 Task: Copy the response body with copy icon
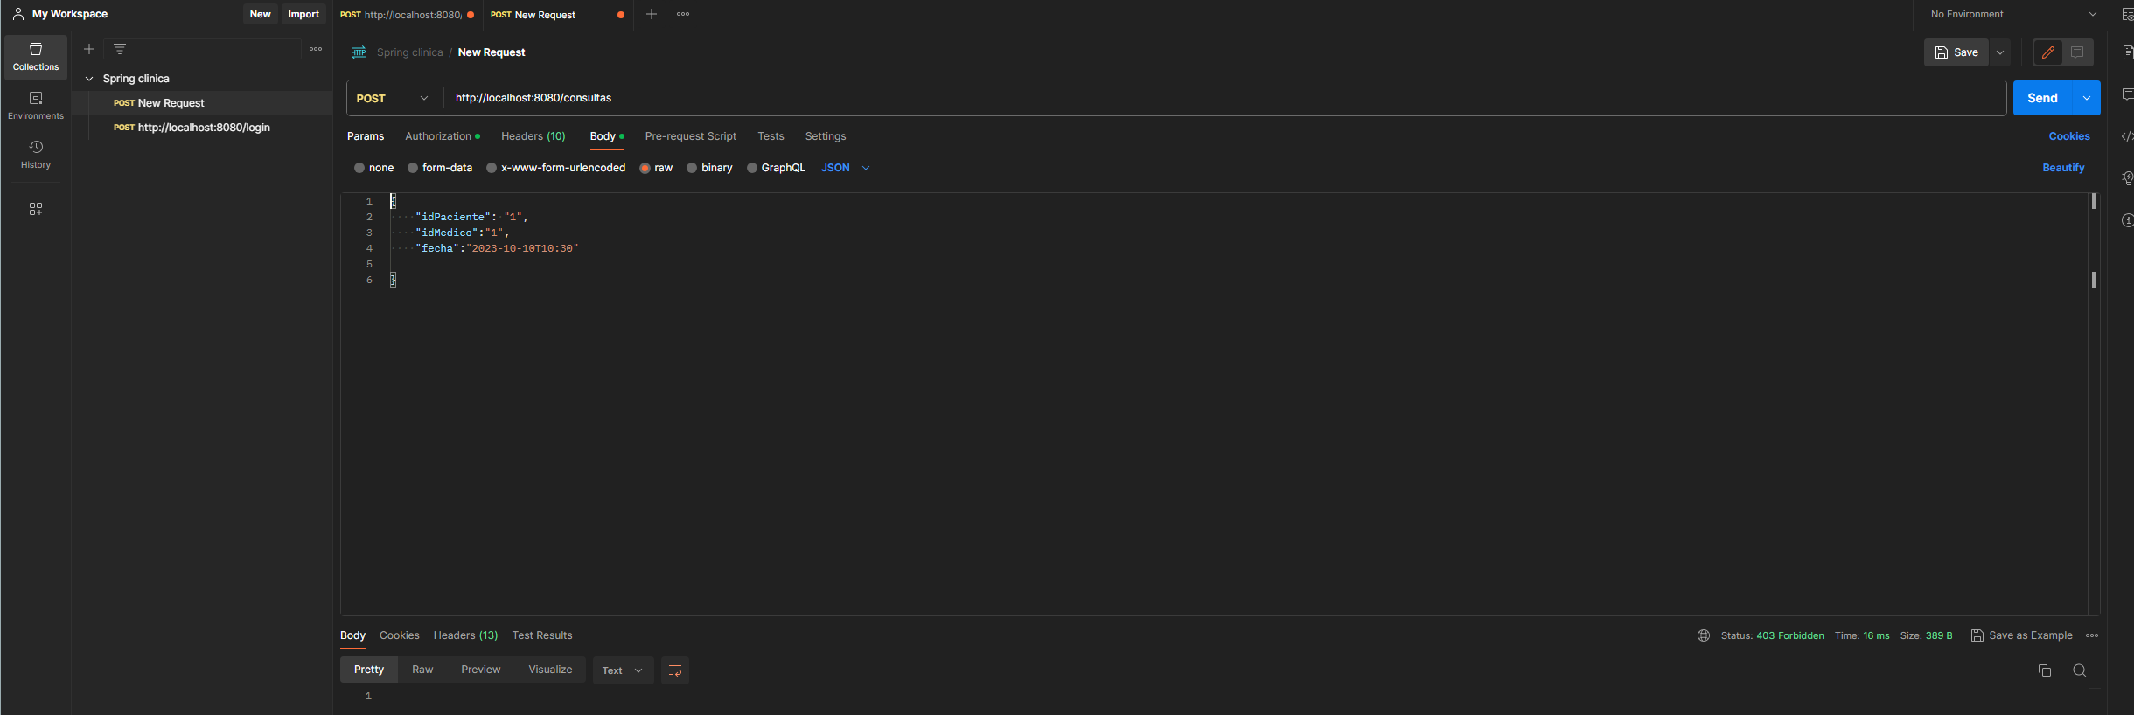click(x=2045, y=670)
